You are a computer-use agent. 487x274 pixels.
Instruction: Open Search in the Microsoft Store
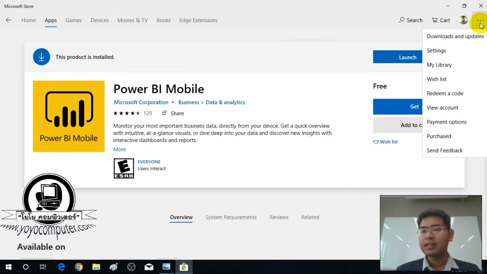[410, 20]
